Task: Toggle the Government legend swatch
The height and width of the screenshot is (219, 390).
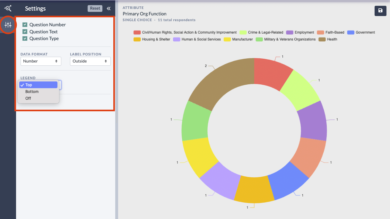Action: (x=351, y=32)
